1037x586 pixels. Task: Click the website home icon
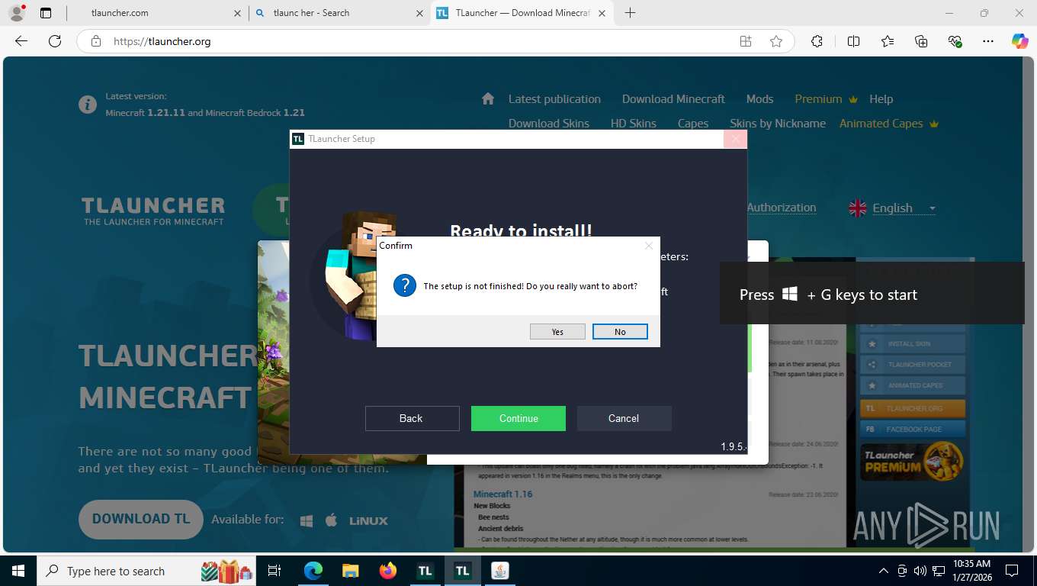pos(488,98)
